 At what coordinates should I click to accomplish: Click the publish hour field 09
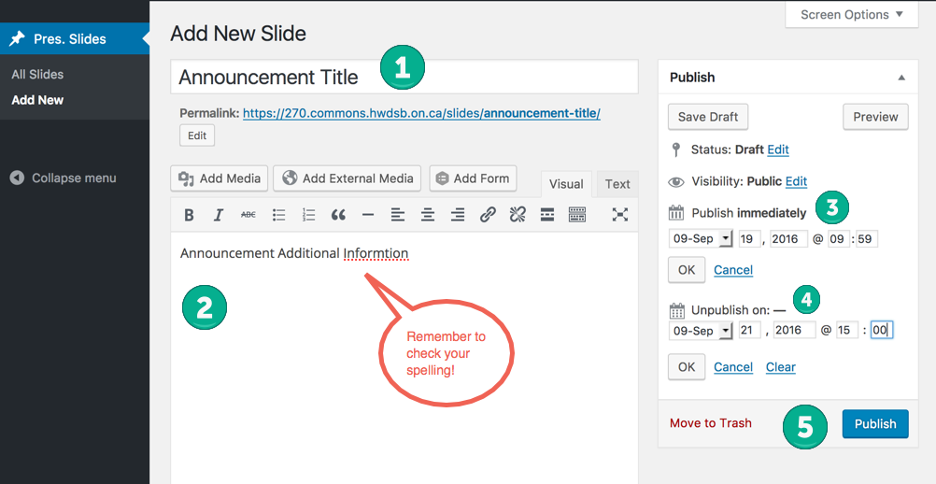[x=839, y=238]
